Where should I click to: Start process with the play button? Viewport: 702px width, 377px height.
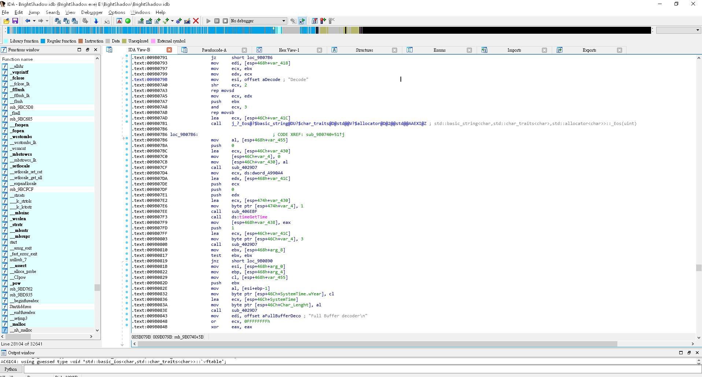pos(208,21)
